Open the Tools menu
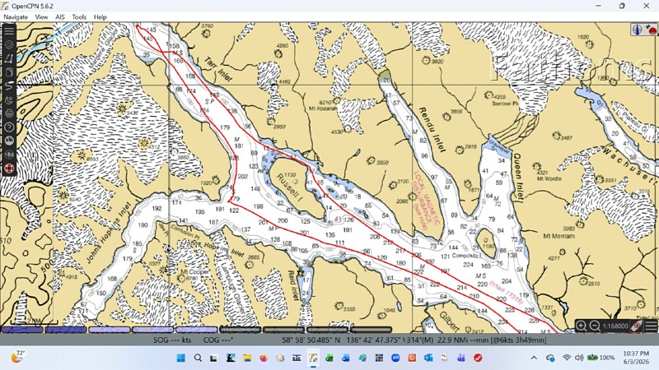The width and height of the screenshot is (659, 370). coord(79,17)
